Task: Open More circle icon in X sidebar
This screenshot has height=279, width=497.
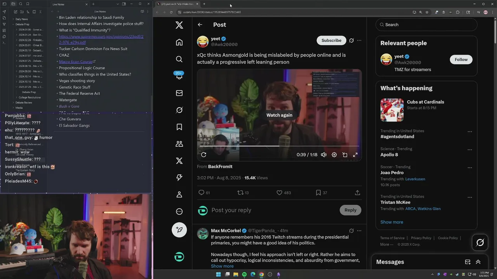Action: click(x=179, y=212)
